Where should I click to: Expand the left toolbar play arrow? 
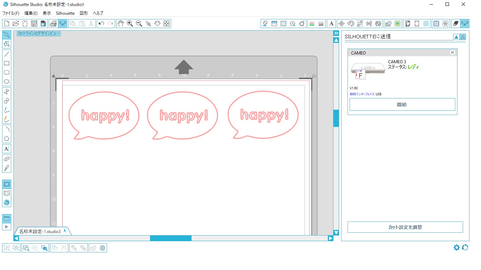pyautogui.click(x=6, y=227)
